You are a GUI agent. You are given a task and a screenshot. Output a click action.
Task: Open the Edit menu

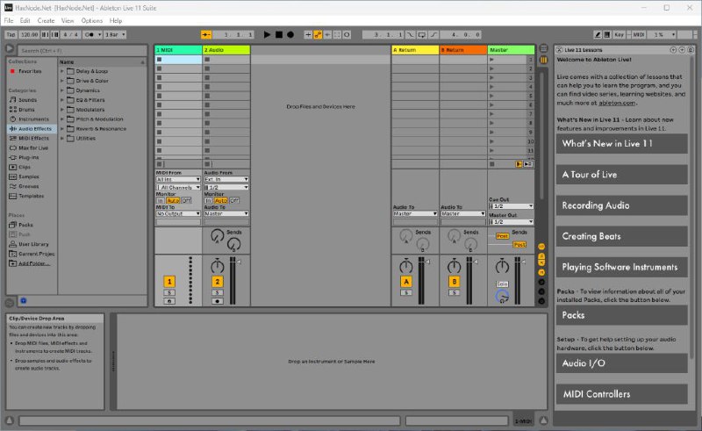pos(25,20)
